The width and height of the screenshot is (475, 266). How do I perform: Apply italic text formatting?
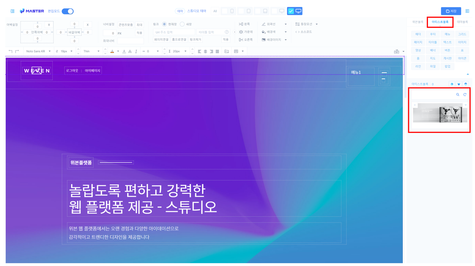136,51
